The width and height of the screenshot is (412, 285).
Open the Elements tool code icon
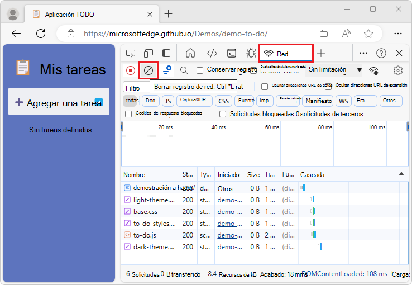tap(212, 54)
